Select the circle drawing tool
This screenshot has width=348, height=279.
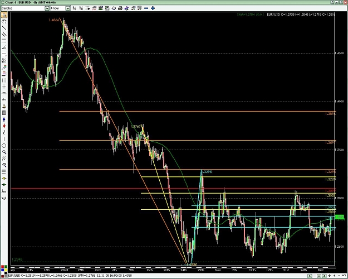click(4, 146)
